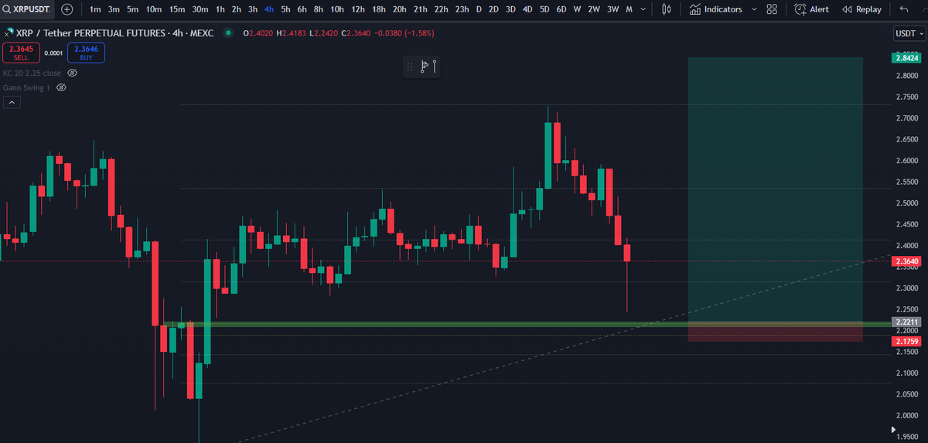Start bar Replay mode
Screen dimensions: 928x443
coord(861,9)
